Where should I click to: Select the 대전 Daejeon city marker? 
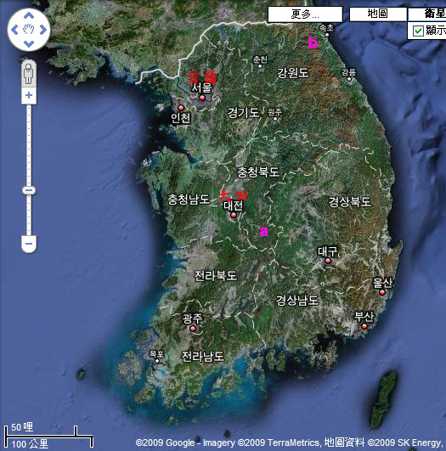point(234,215)
